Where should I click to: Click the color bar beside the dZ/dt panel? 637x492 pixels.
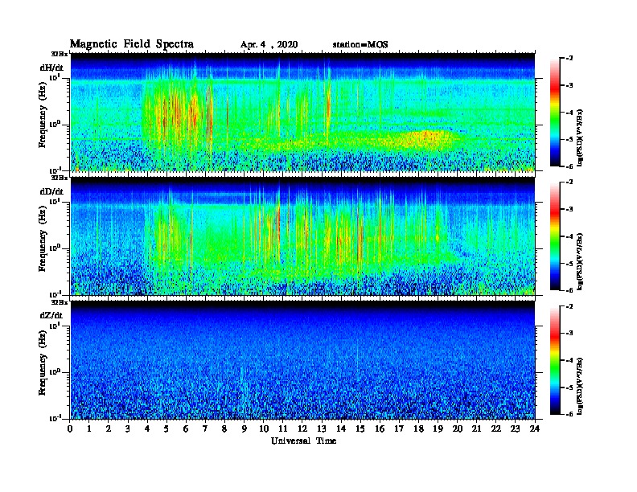(x=555, y=360)
